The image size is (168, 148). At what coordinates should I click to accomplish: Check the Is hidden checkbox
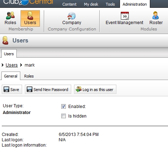point(63,116)
